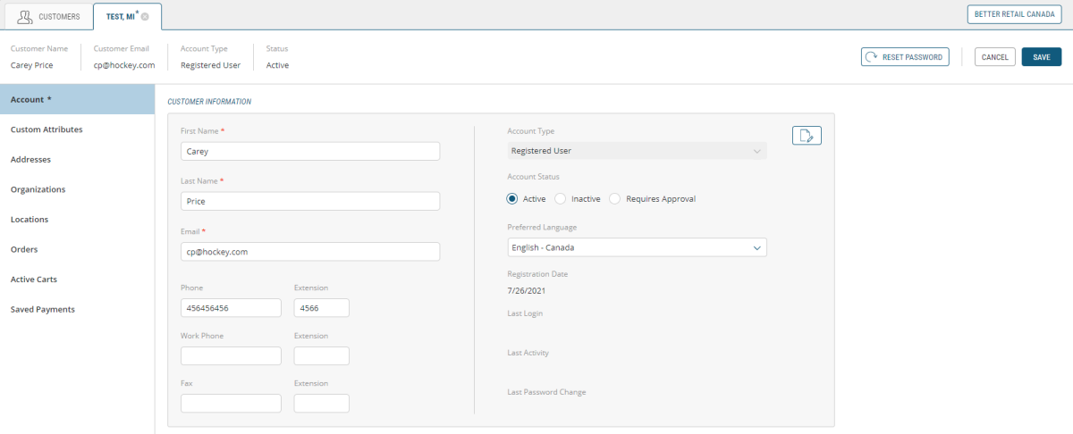Choose the Requires Approval radio button

(614, 199)
